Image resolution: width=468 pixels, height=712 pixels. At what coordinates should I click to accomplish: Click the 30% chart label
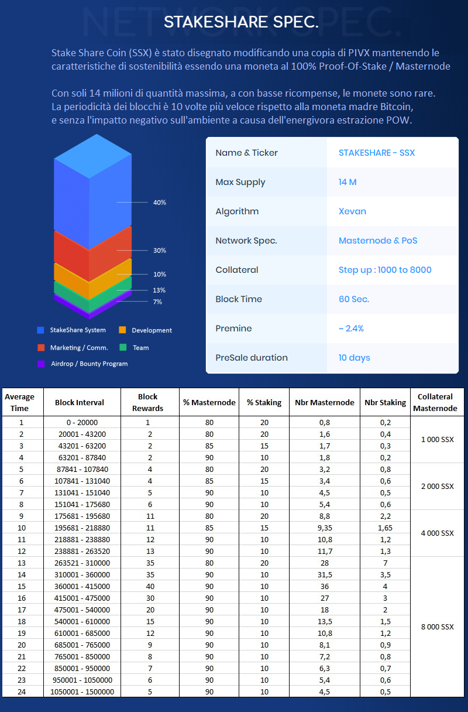click(159, 251)
